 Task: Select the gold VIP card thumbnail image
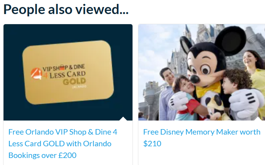pyautogui.click(x=68, y=72)
